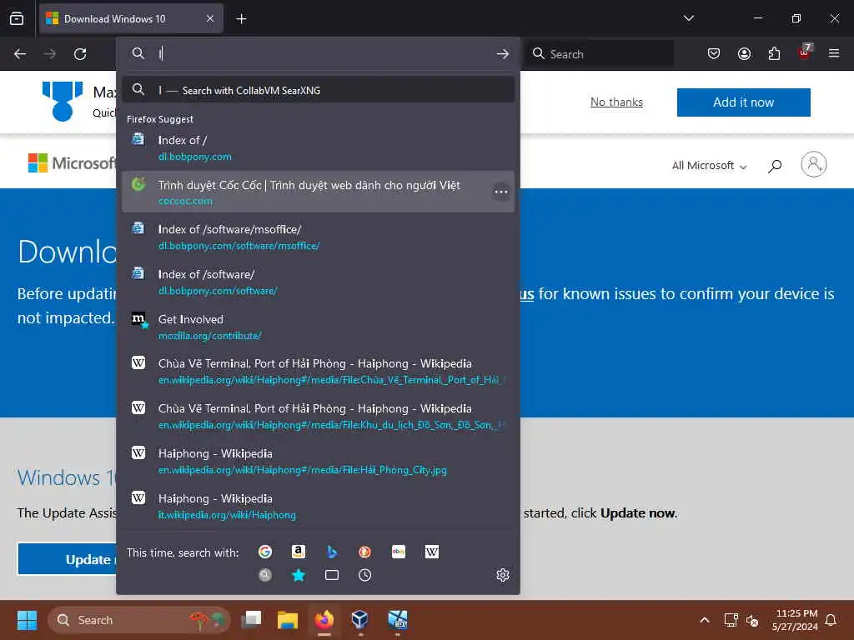This screenshot has height=640, width=854.
Task: Go forward to the next page
Action: click(50, 54)
